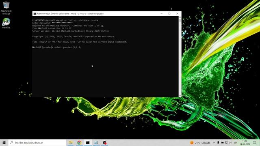Open the command prompt window system menu icon
Viewport: 260px width, 146px height.
tap(35, 13)
